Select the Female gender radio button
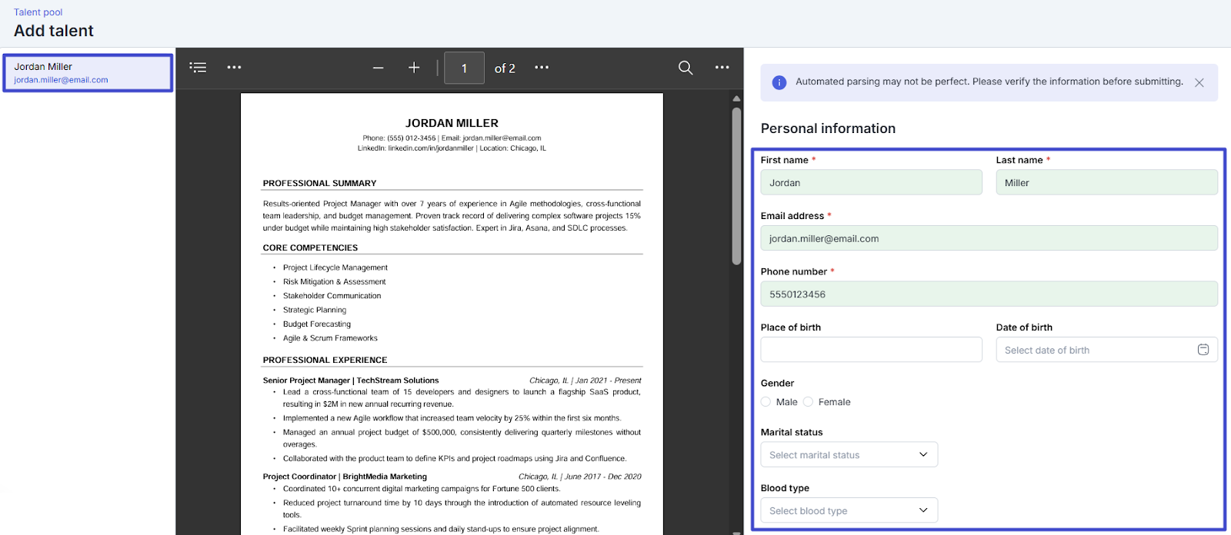This screenshot has height=535, width=1231. 809,402
